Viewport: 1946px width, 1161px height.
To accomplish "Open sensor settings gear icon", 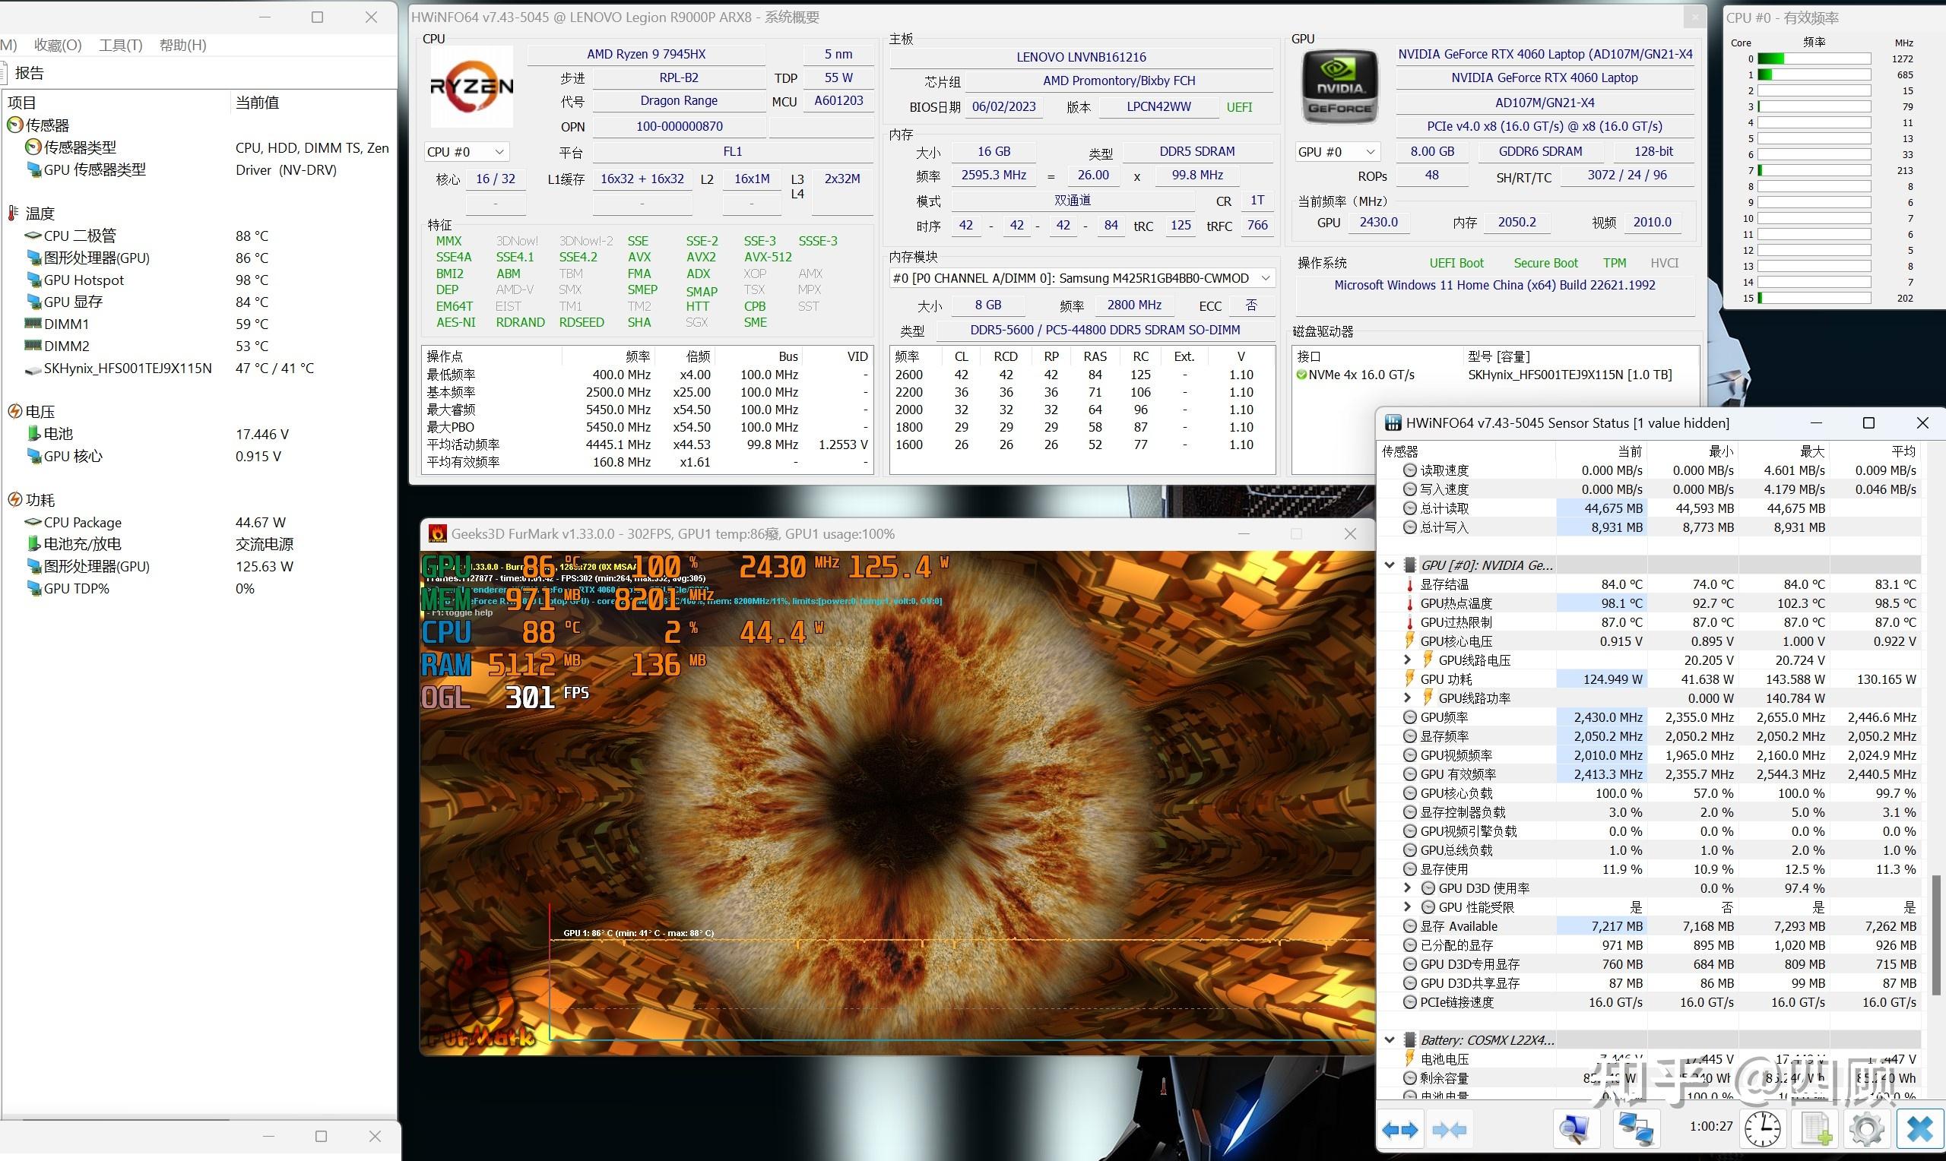I will point(1867,1129).
